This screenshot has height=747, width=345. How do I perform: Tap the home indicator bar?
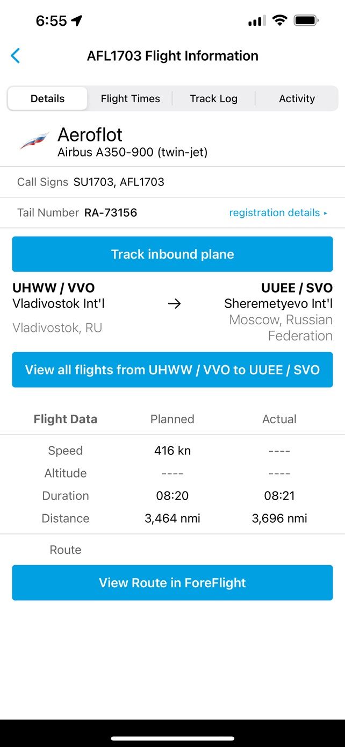pos(172,738)
